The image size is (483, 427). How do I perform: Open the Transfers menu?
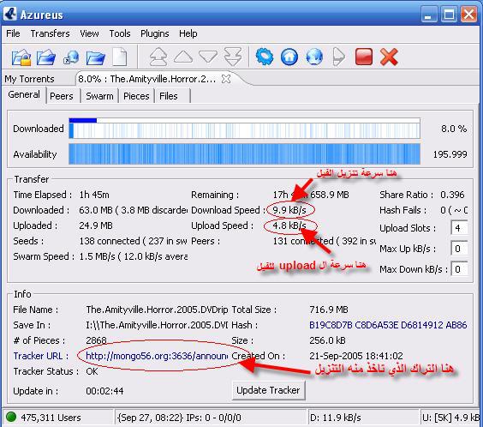point(50,33)
